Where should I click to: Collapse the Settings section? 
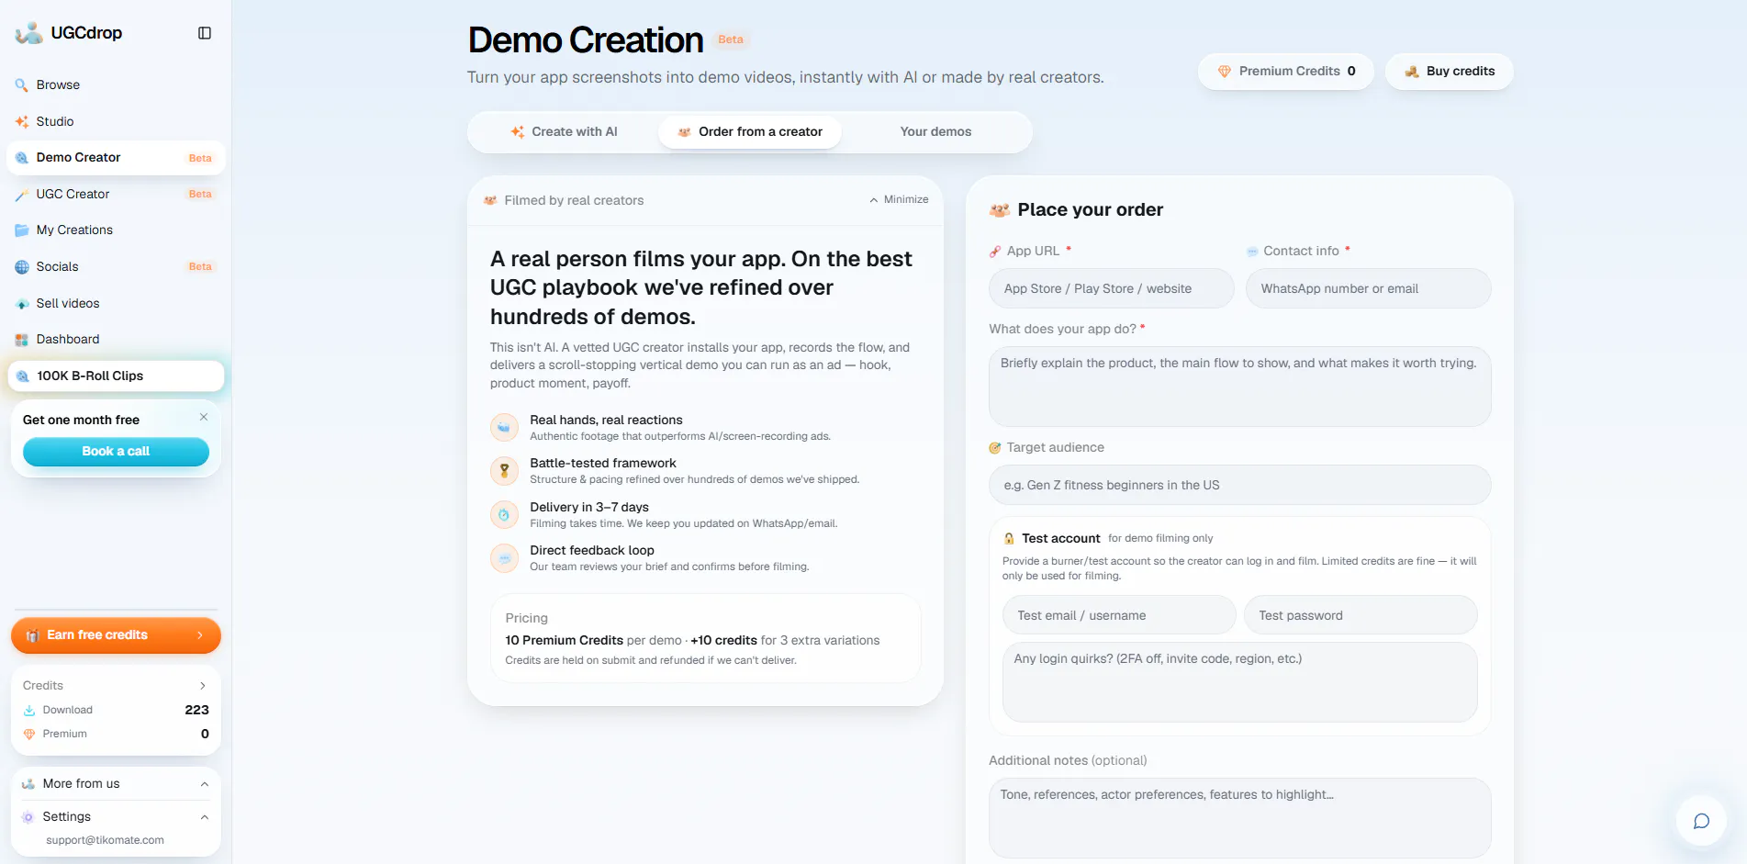coord(205,817)
